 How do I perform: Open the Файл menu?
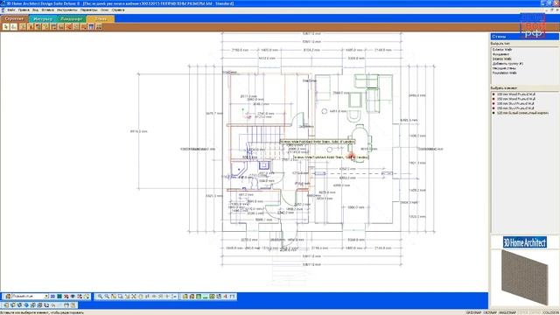(x=11, y=10)
